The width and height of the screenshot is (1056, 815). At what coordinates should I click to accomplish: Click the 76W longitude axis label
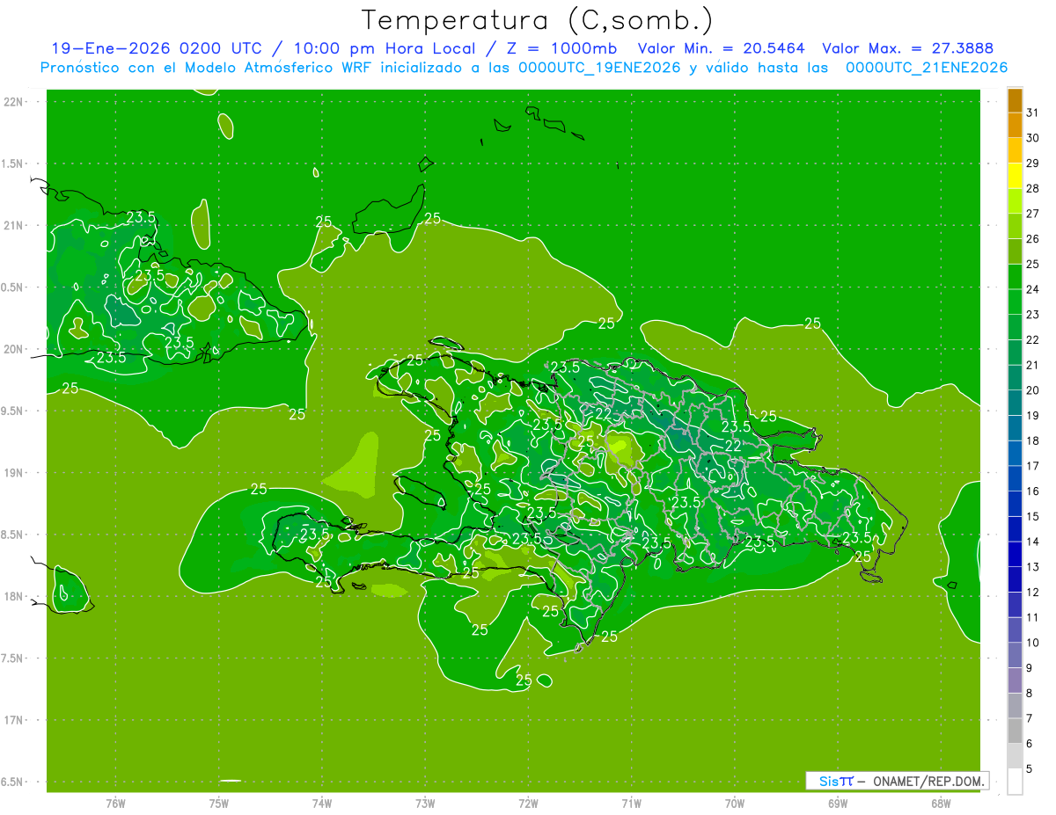click(115, 803)
